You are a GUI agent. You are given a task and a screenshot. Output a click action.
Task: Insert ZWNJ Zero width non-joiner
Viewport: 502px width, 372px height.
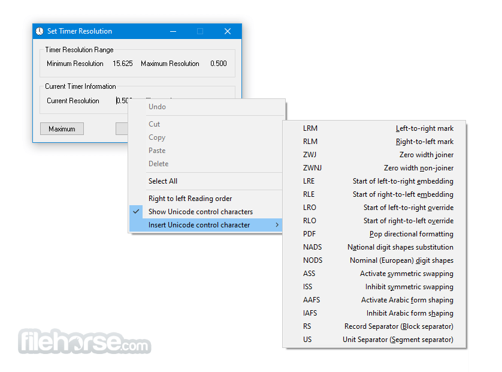tap(374, 168)
